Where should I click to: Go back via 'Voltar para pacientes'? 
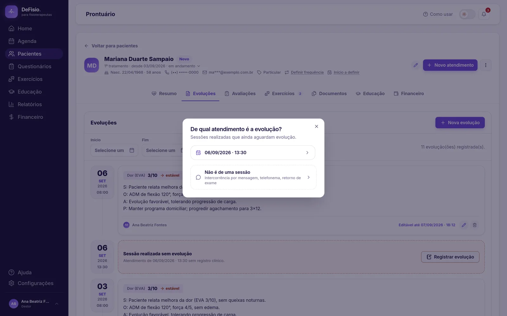click(111, 46)
